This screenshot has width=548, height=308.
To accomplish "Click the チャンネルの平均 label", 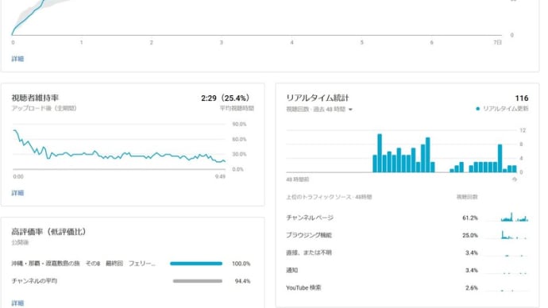I will pyautogui.click(x=34, y=281).
